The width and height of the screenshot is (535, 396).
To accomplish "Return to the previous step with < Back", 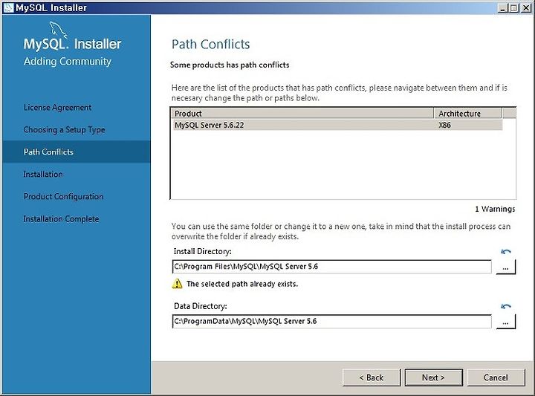I will click(x=372, y=377).
